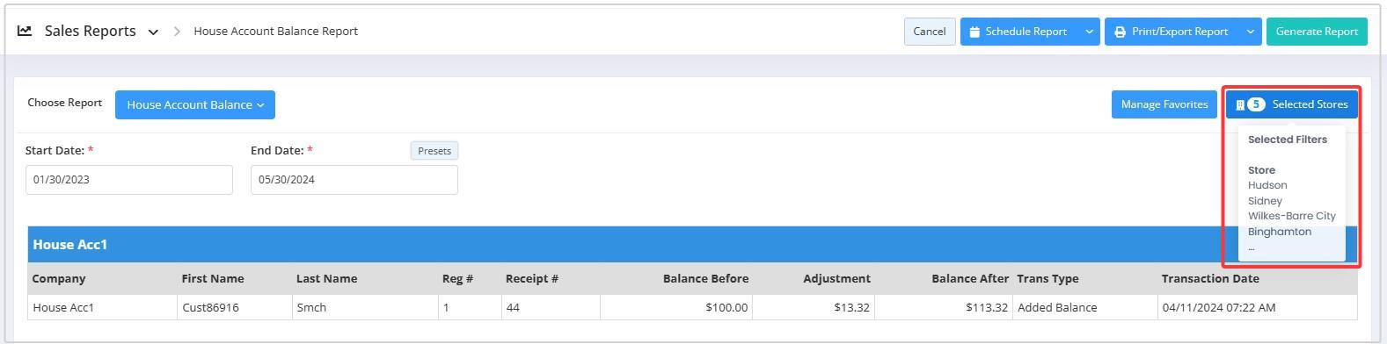
Task: Click Generate Report
Action: point(1317,32)
